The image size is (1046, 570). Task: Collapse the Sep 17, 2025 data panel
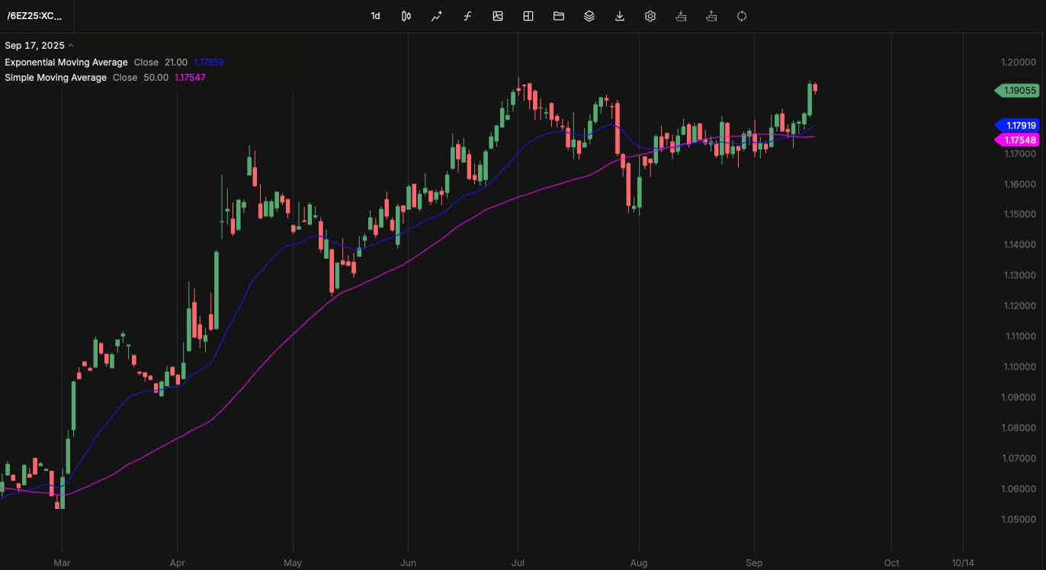[x=71, y=45]
